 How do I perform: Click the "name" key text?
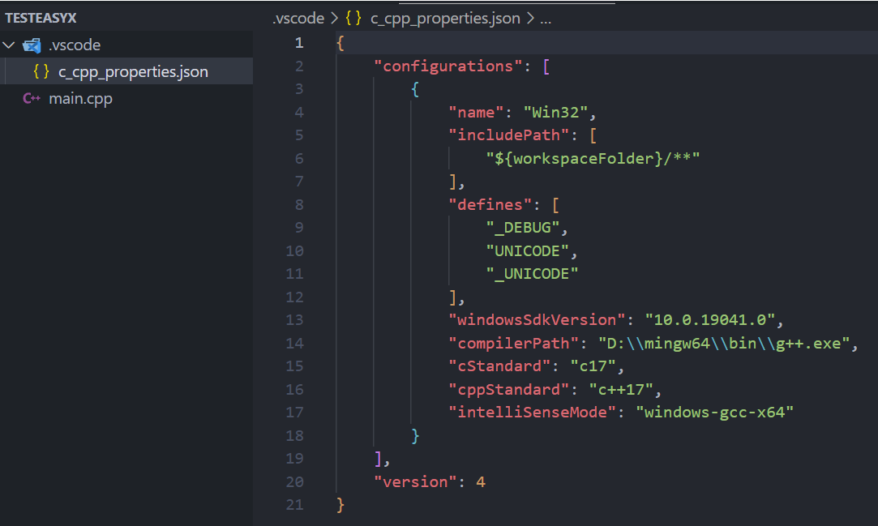[x=477, y=113]
